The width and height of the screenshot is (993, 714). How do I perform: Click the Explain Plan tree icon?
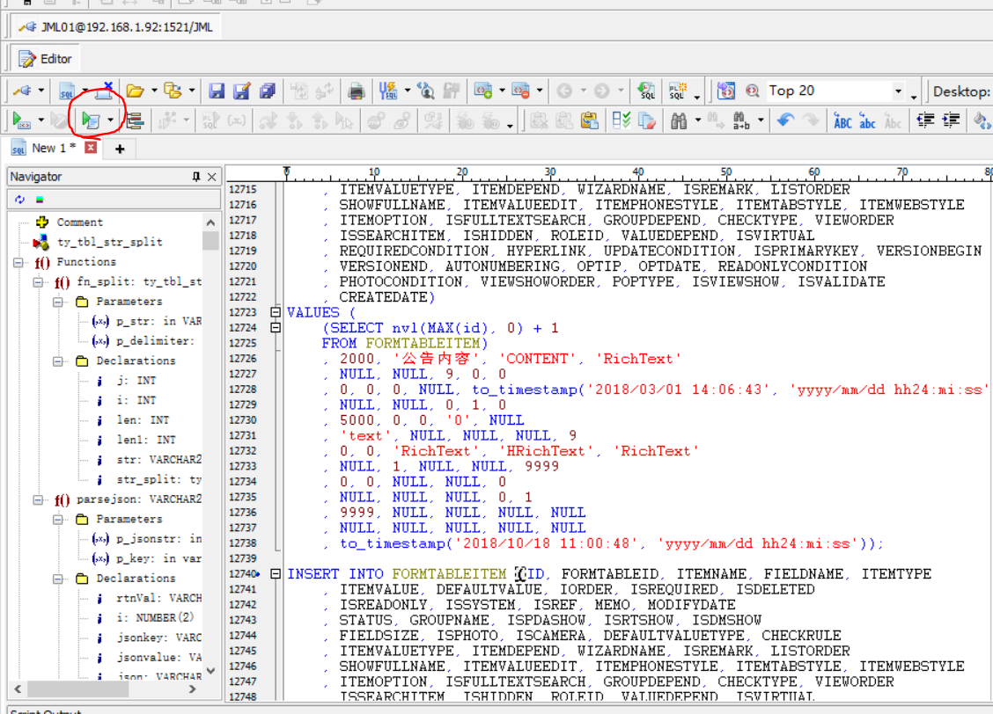135,120
